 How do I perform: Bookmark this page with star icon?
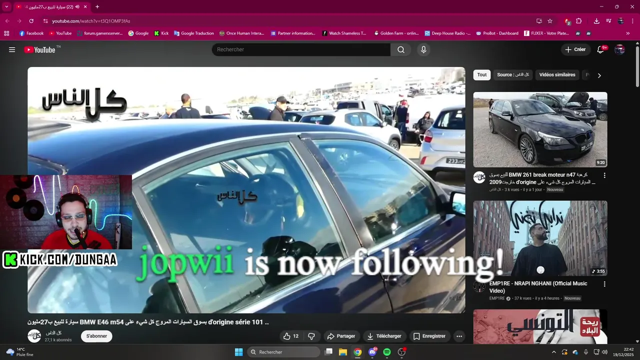[550, 21]
